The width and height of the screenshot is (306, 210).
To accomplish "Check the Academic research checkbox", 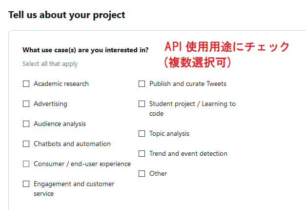I will [x=26, y=84].
